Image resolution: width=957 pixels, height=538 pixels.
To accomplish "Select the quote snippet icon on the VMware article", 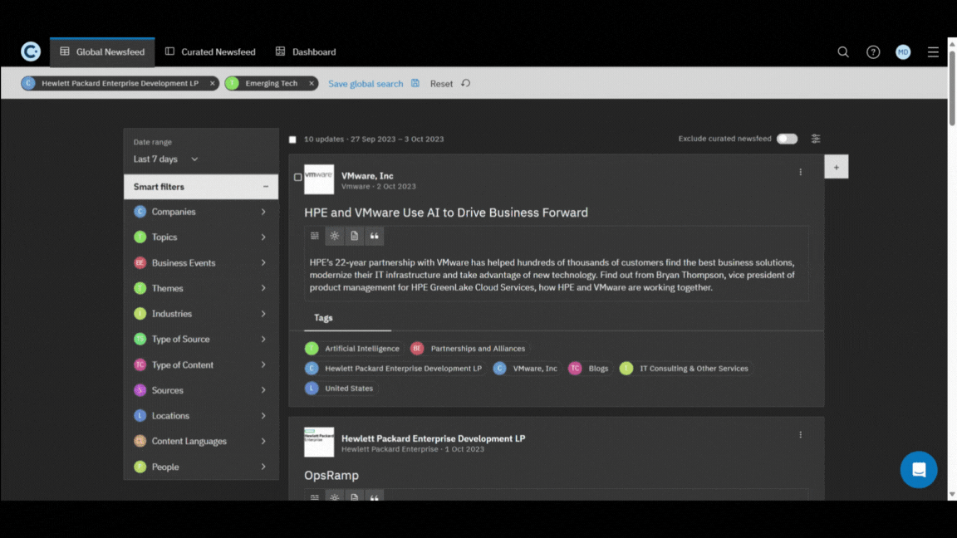I will (374, 236).
